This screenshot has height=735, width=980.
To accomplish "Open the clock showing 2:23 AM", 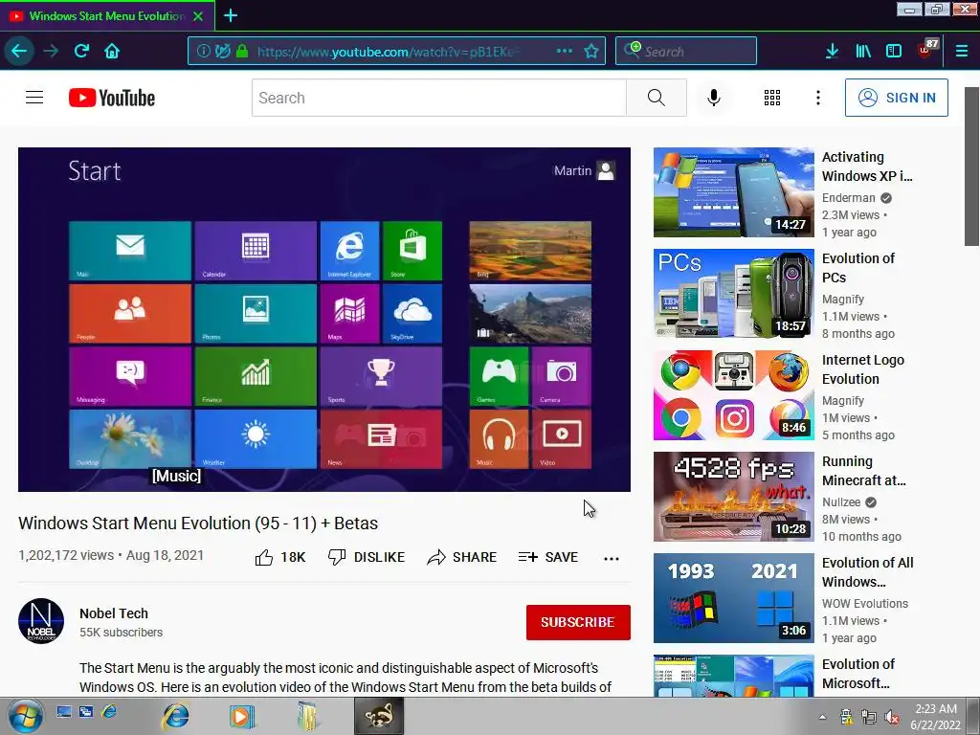I will pos(936,717).
